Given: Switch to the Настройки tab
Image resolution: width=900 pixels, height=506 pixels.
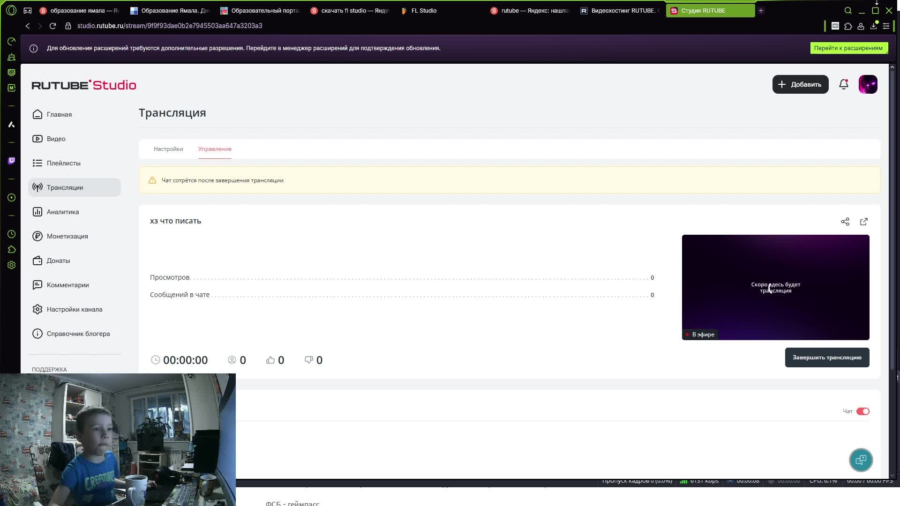Looking at the screenshot, I should click(x=168, y=149).
